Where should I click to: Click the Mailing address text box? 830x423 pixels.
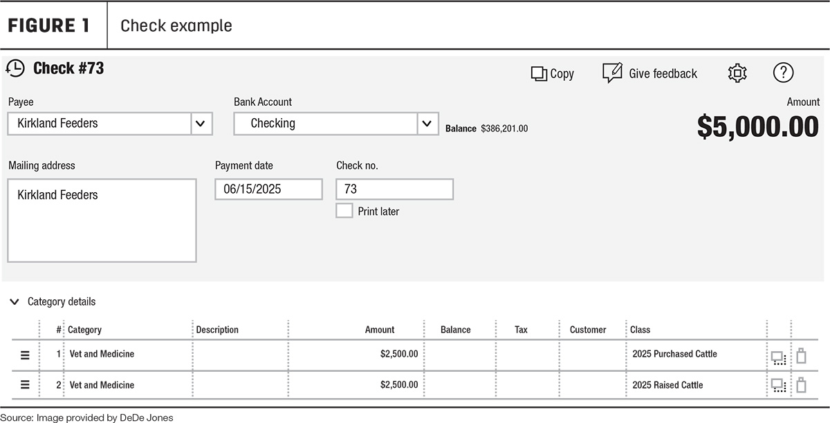coord(102,220)
